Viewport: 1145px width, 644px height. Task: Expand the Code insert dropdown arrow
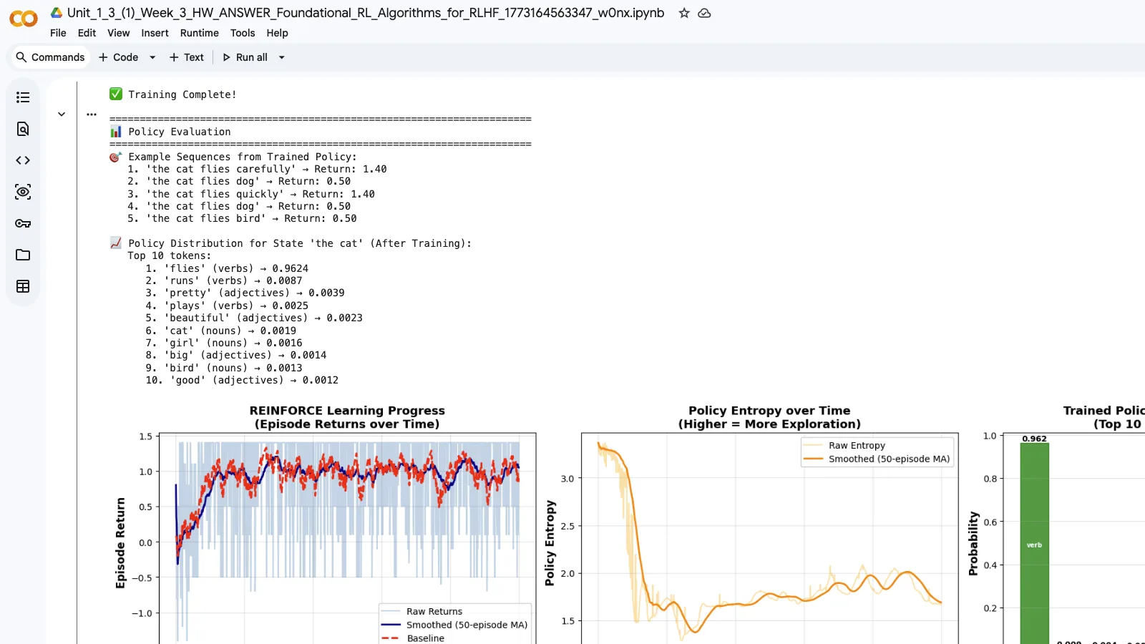(x=152, y=57)
